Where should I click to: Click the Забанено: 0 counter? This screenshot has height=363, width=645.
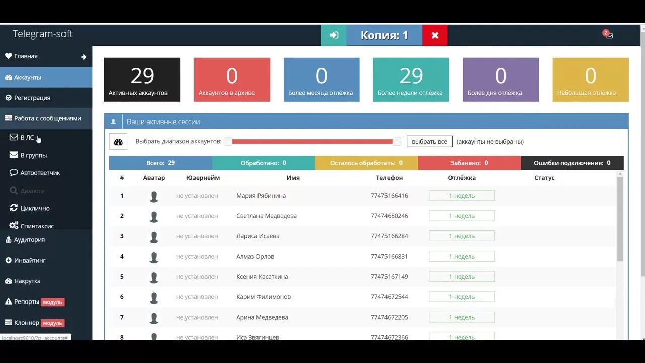(x=469, y=163)
